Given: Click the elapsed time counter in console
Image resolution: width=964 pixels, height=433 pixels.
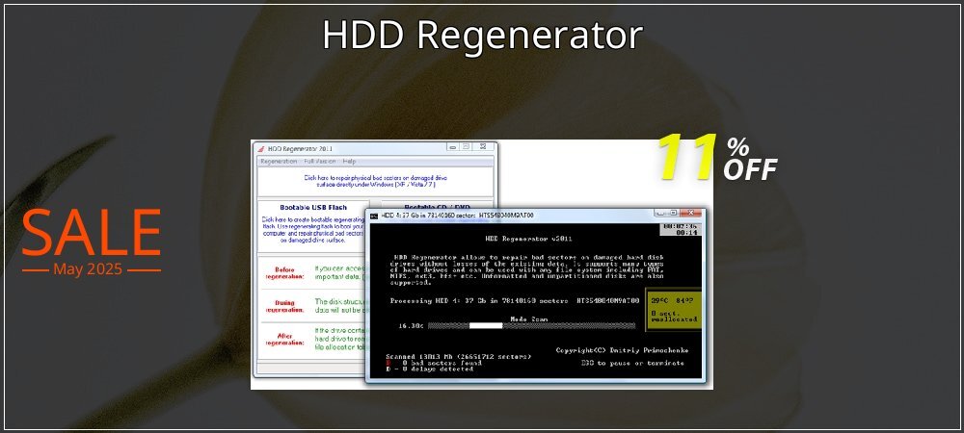Looking at the screenshot, I should [681, 229].
